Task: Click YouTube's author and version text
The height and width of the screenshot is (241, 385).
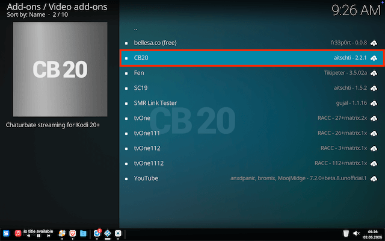Action: coord(298,178)
